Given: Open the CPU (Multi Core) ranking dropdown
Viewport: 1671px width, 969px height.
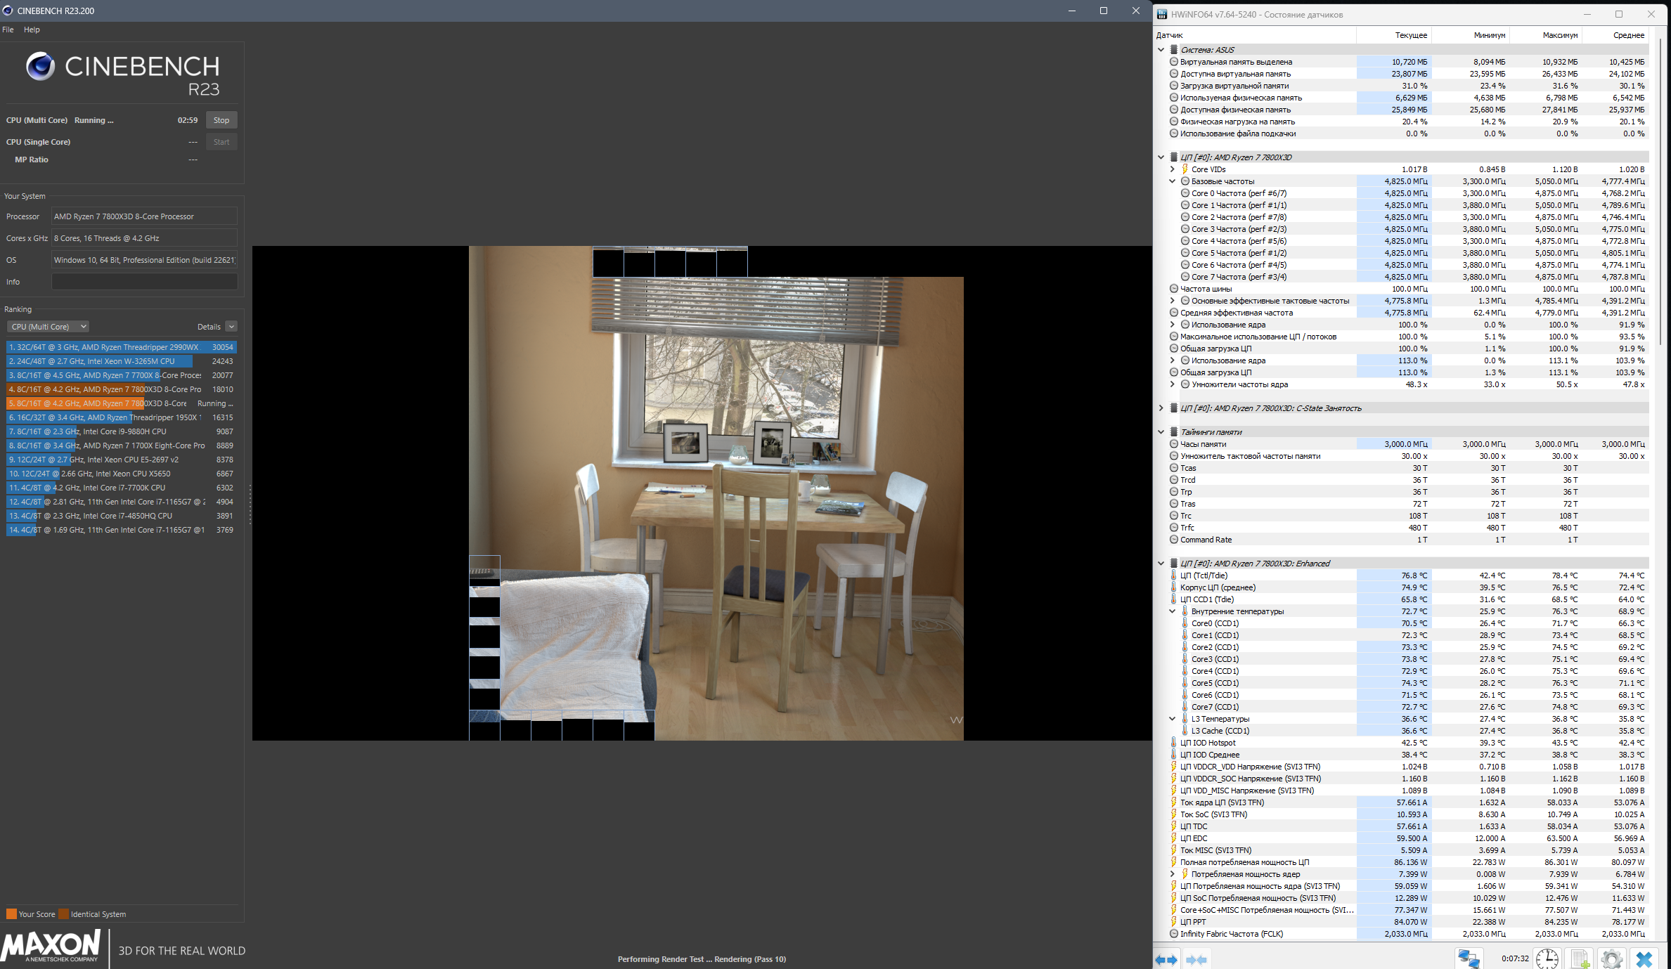Looking at the screenshot, I should click(49, 327).
